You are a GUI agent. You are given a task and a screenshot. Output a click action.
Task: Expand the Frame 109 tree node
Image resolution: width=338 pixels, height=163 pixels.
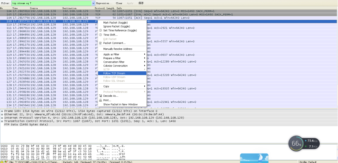[x=2, y=111]
